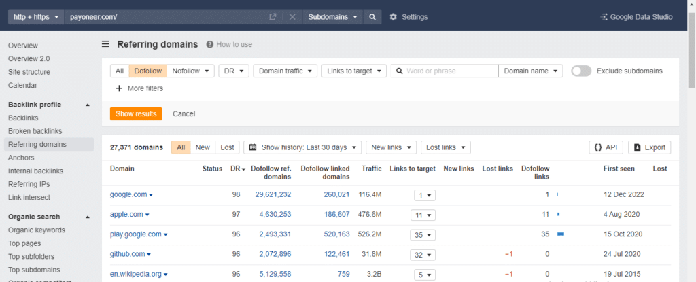Click the Show results button
Image resolution: width=696 pixels, height=282 pixels.
tap(136, 113)
